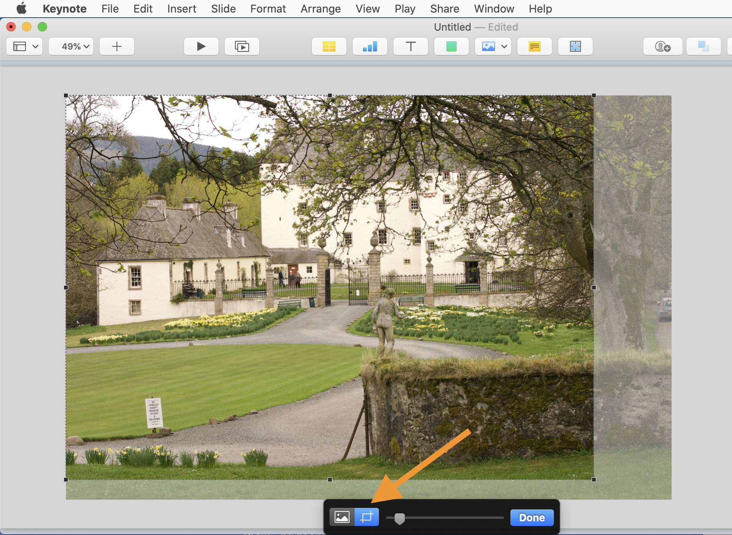Viewport: 732px width, 535px height.
Task: Click Done to finish masking
Action: click(532, 517)
